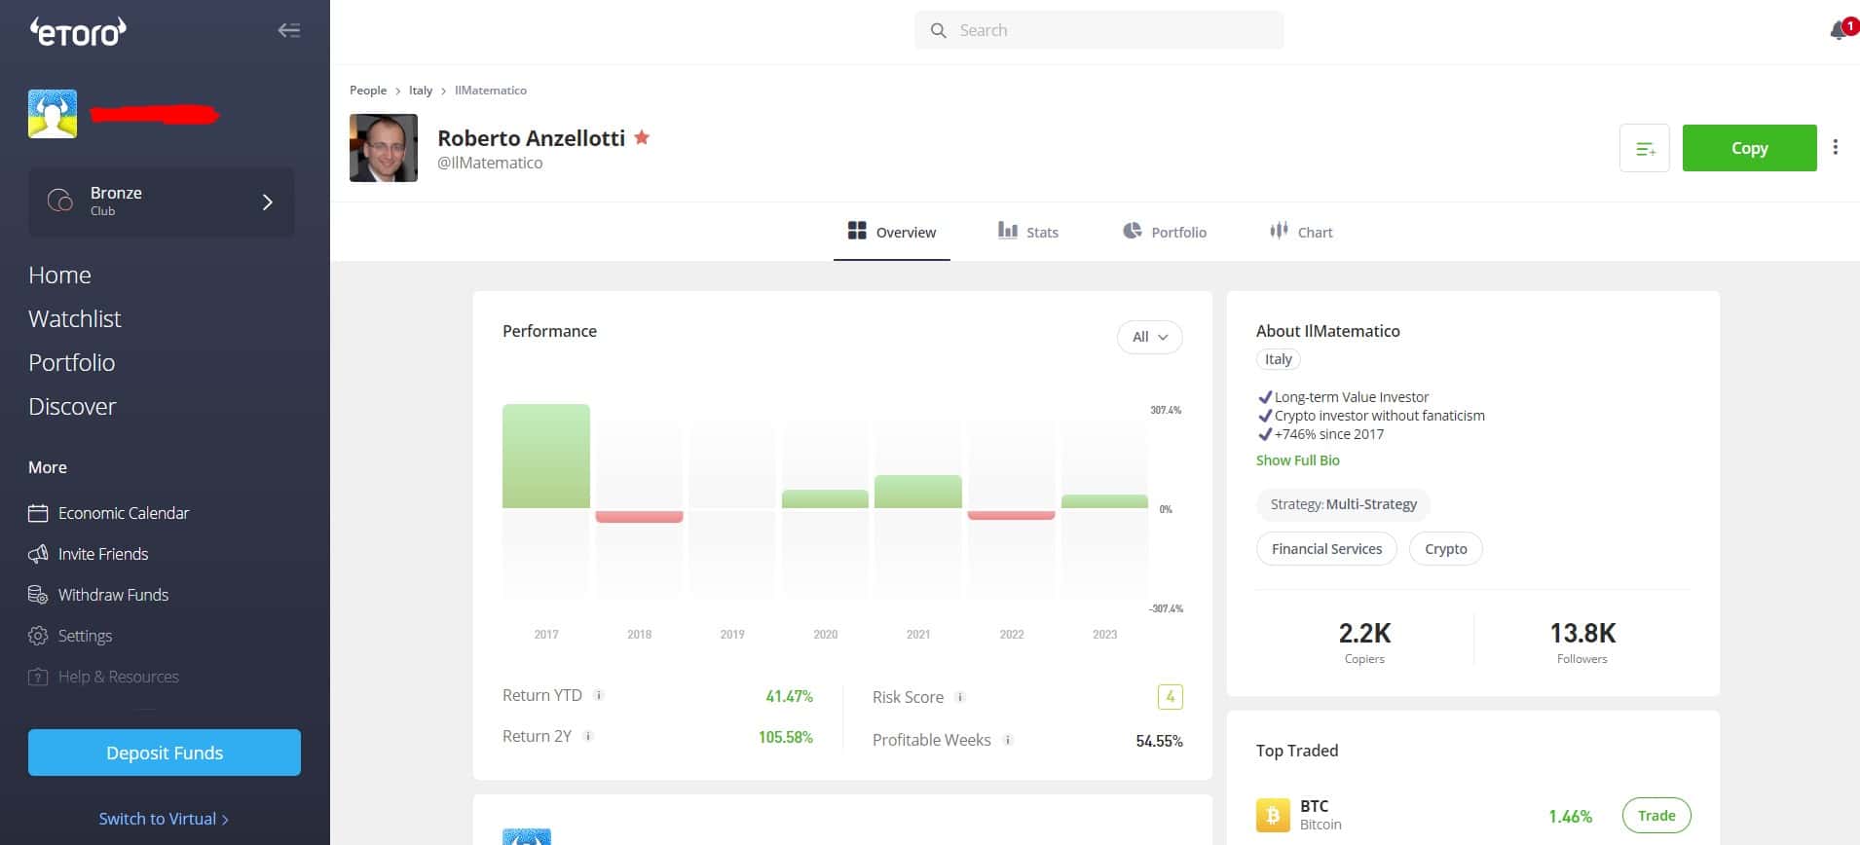1860x845 pixels.
Task: Click the Risk Score info icon
Action: tap(960, 697)
